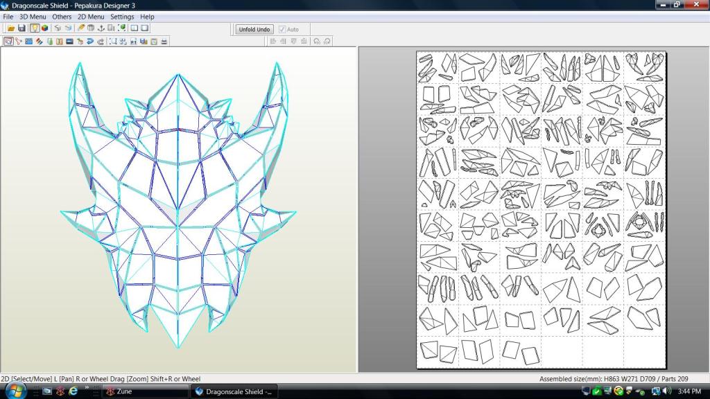Click the orange flap edit tool icon
Screen dimensions: 710x399
pyautogui.click(x=60, y=41)
